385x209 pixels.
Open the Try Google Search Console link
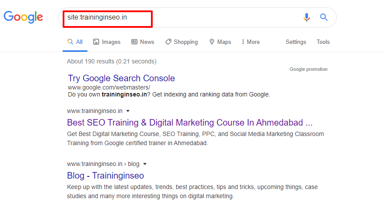121,78
